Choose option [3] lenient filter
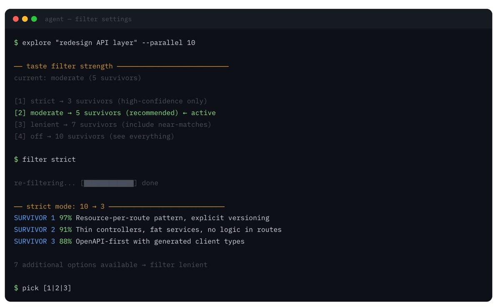The height and width of the screenshot is (308, 500). pos(112,125)
